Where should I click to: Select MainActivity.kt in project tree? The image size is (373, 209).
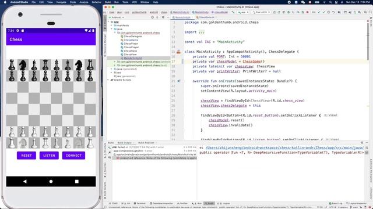pyautogui.click(x=133, y=58)
